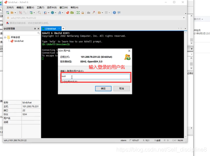Click the username input field in the SSH dialog

pos(95,76)
